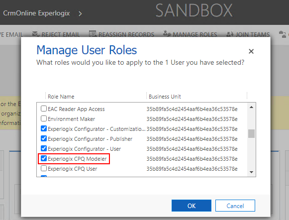The image size is (289, 220).
Task: Click the EAC Reader App Access business unit value
Action: [192, 109]
